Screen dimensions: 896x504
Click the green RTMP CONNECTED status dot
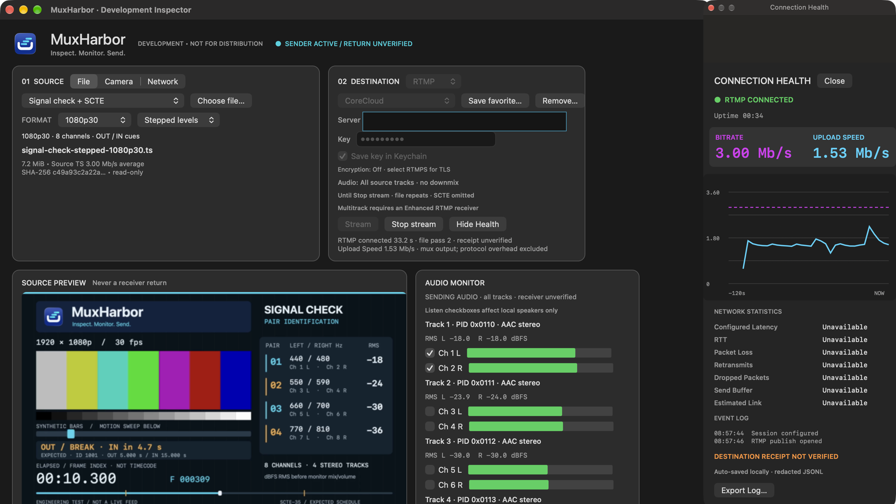[718, 100]
